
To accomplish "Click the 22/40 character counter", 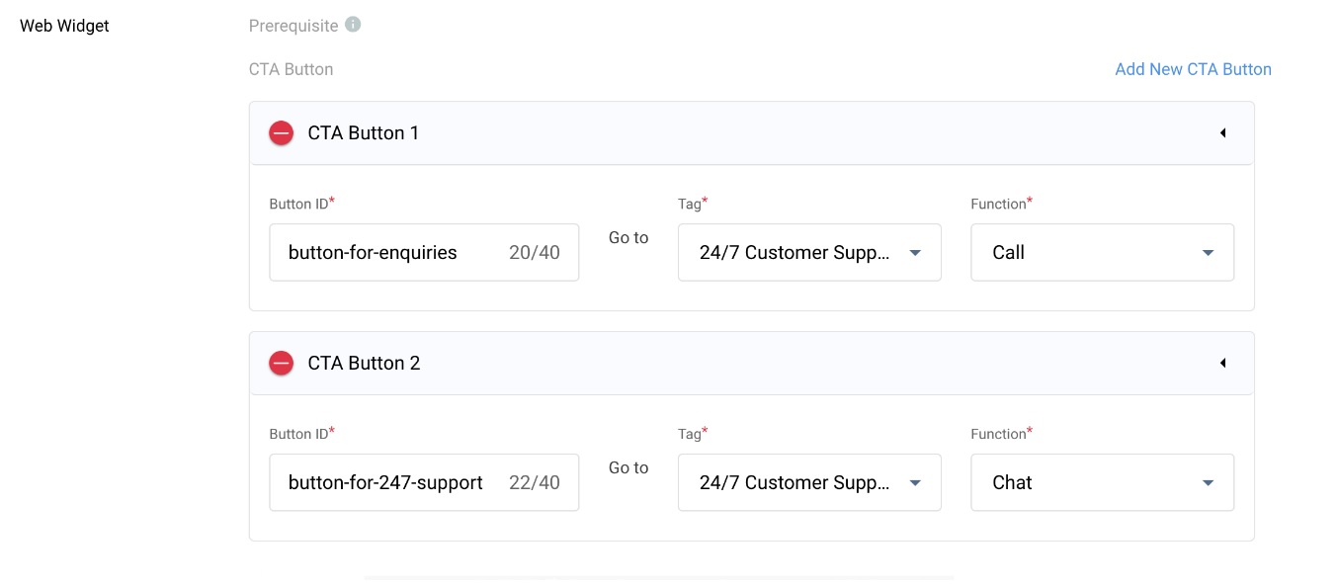I will pos(535,483).
